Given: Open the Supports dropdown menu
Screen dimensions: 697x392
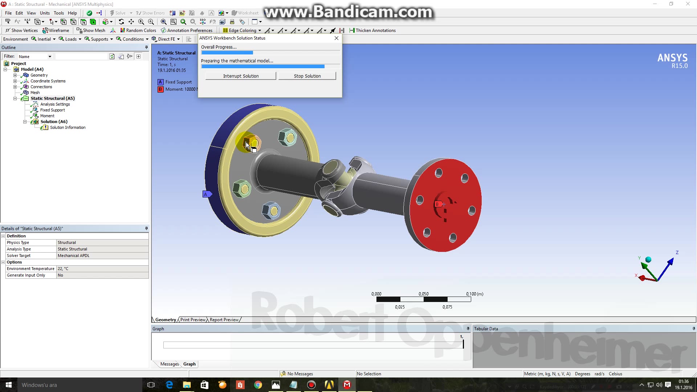Looking at the screenshot, I should click(x=99, y=39).
